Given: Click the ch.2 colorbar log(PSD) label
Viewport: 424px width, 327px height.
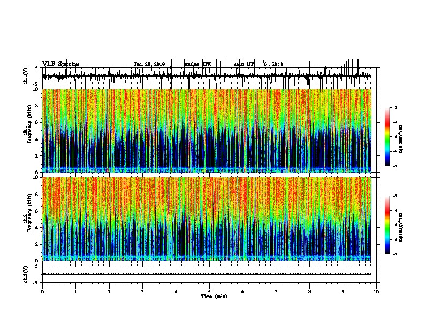Looking at the screenshot, I should [400, 228].
